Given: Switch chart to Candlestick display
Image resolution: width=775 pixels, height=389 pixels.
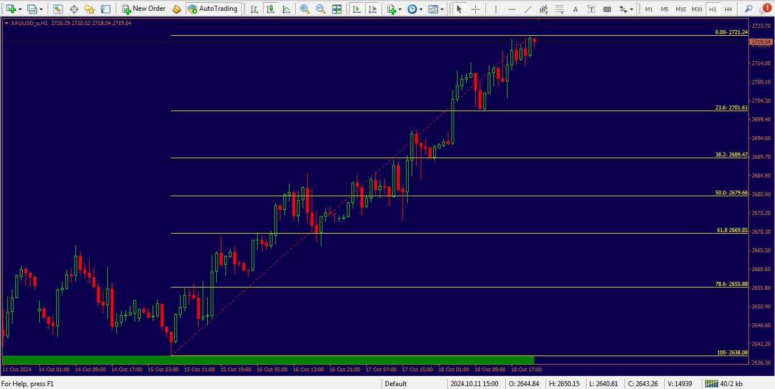Looking at the screenshot, I should (x=270, y=9).
